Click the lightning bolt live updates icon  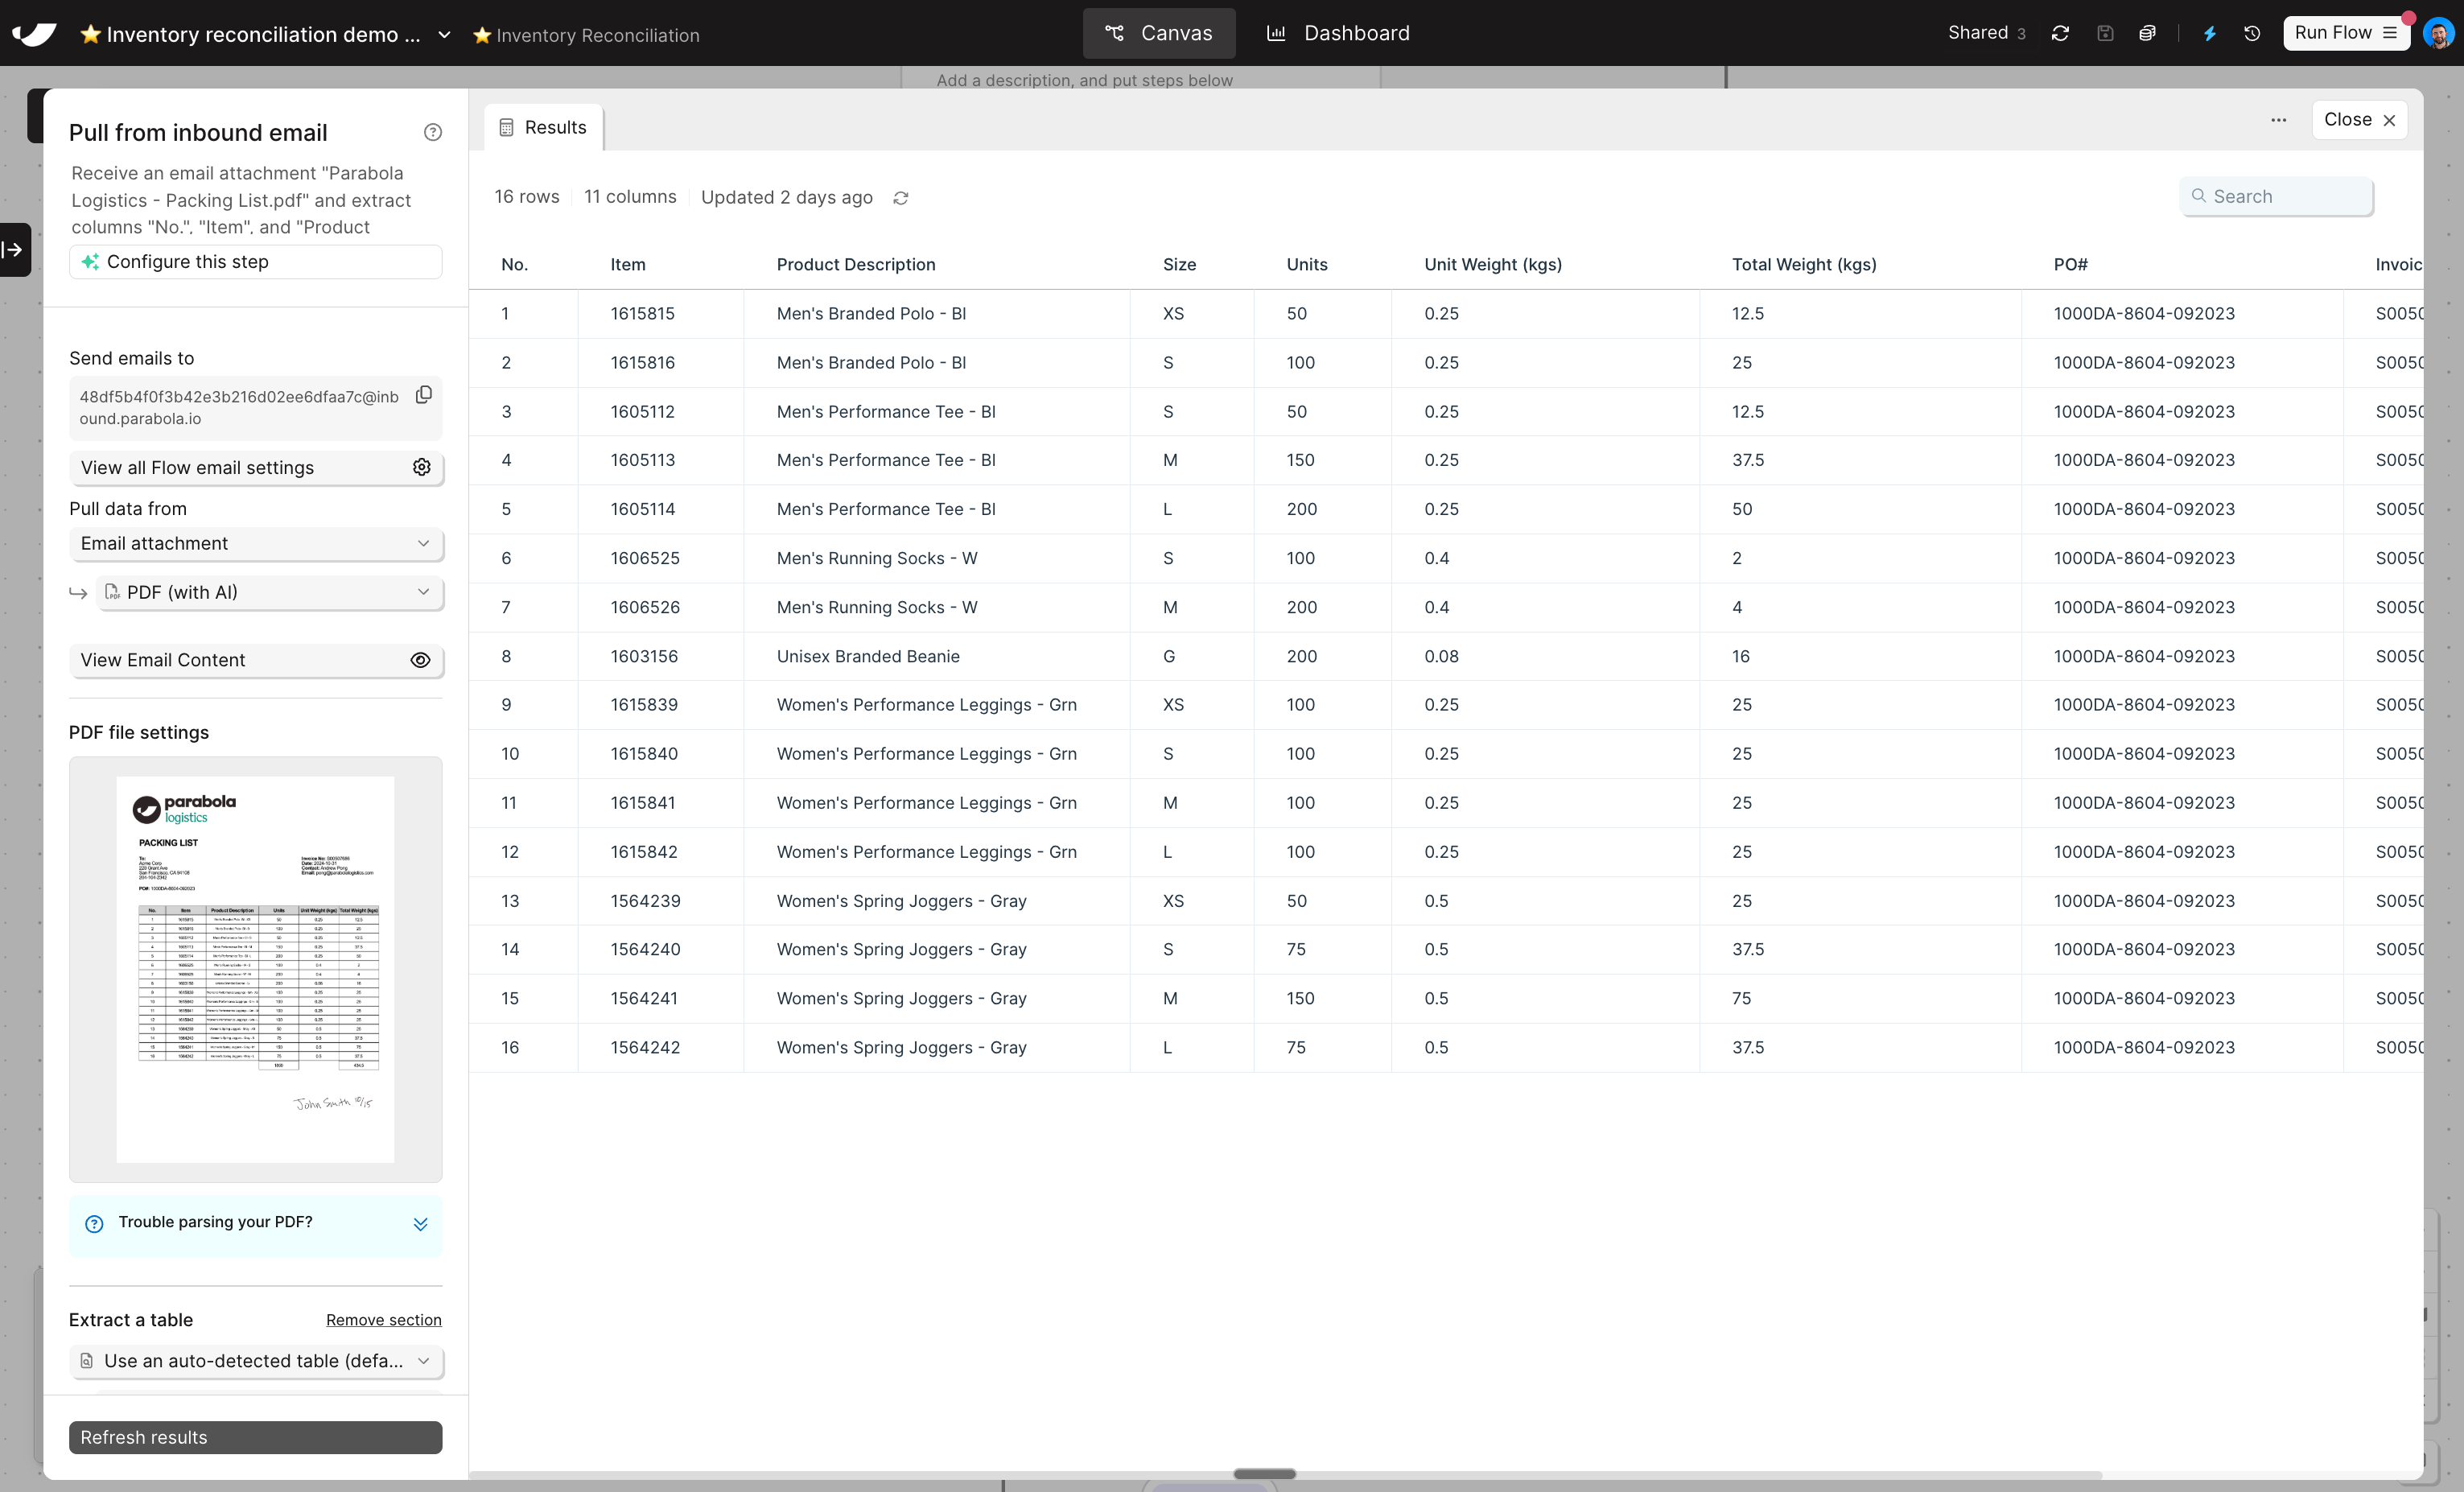coord(2208,33)
